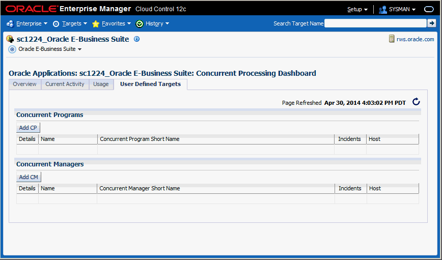The height and width of the screenshot is (260, 442).
Task: Click the Enterprise cubes icon
Action: coord(10,24)
